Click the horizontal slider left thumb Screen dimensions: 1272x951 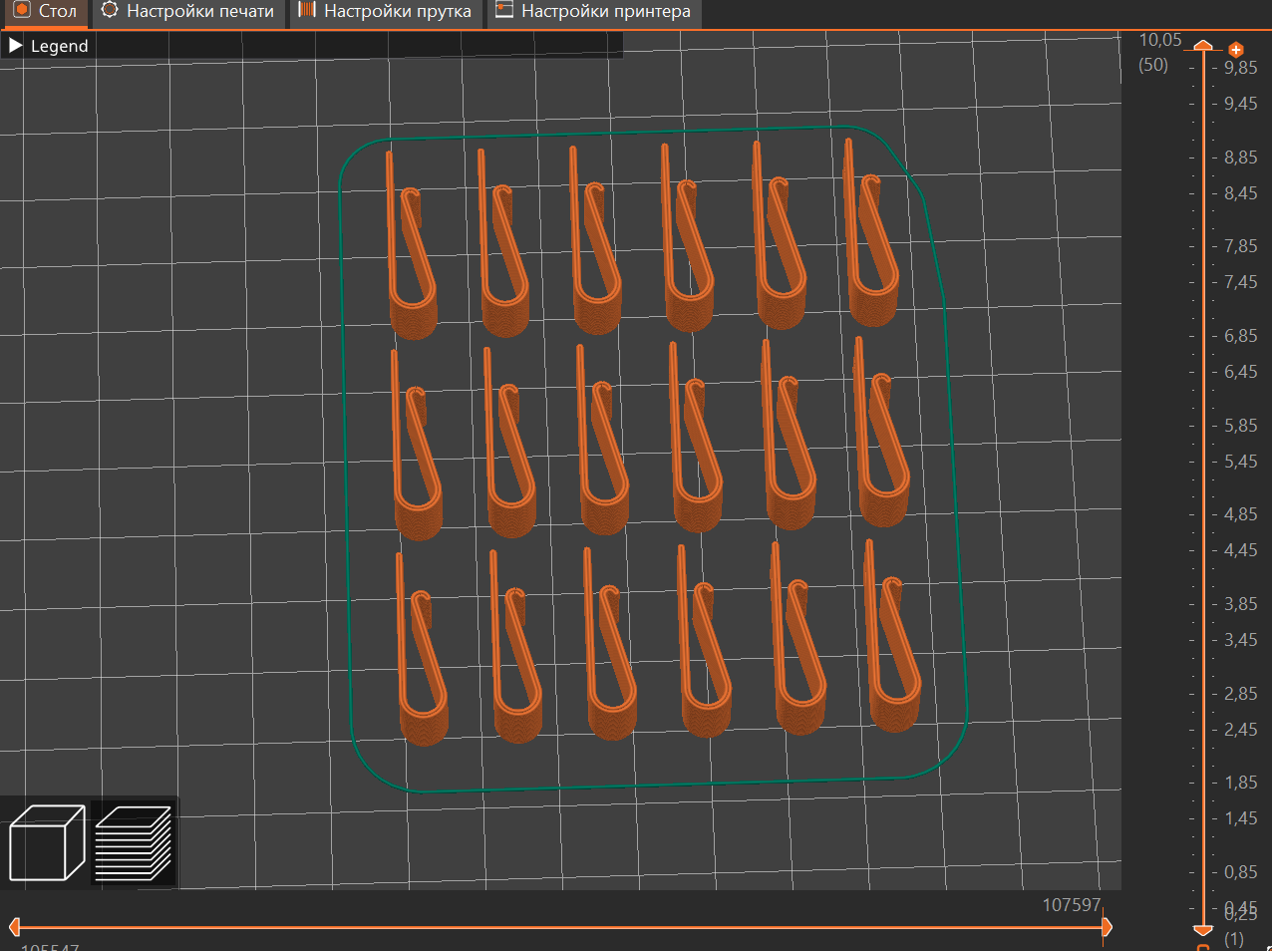pyautogui.click(x=14, y=927)
